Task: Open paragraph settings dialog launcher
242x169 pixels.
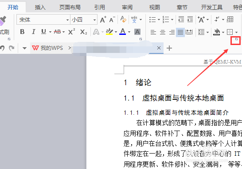Action: click(236, 39)
